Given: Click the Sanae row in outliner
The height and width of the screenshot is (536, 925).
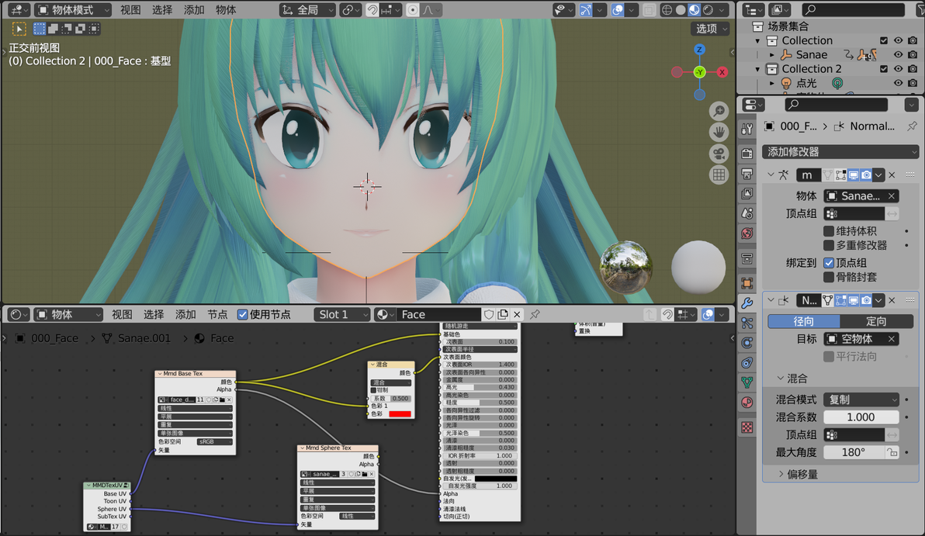Looking at the screenshot, I should click(x=811, y=55).
